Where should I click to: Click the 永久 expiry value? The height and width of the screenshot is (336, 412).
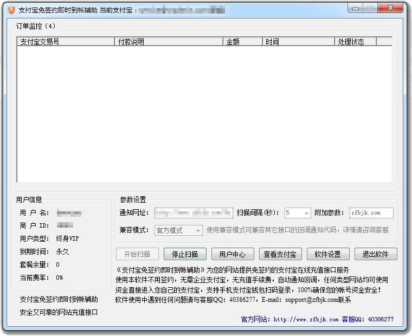(x=62, y=251)
